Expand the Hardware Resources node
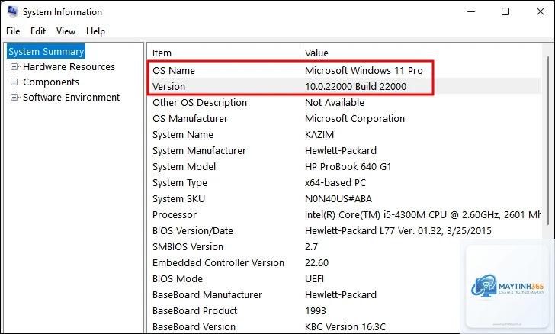The width and height of the screenshot is (555, 334). pyautogui.click(x=14, y=66)
